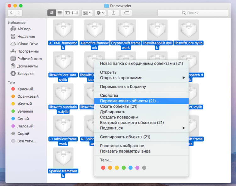Switch to icon grid view

click(52, 13)
